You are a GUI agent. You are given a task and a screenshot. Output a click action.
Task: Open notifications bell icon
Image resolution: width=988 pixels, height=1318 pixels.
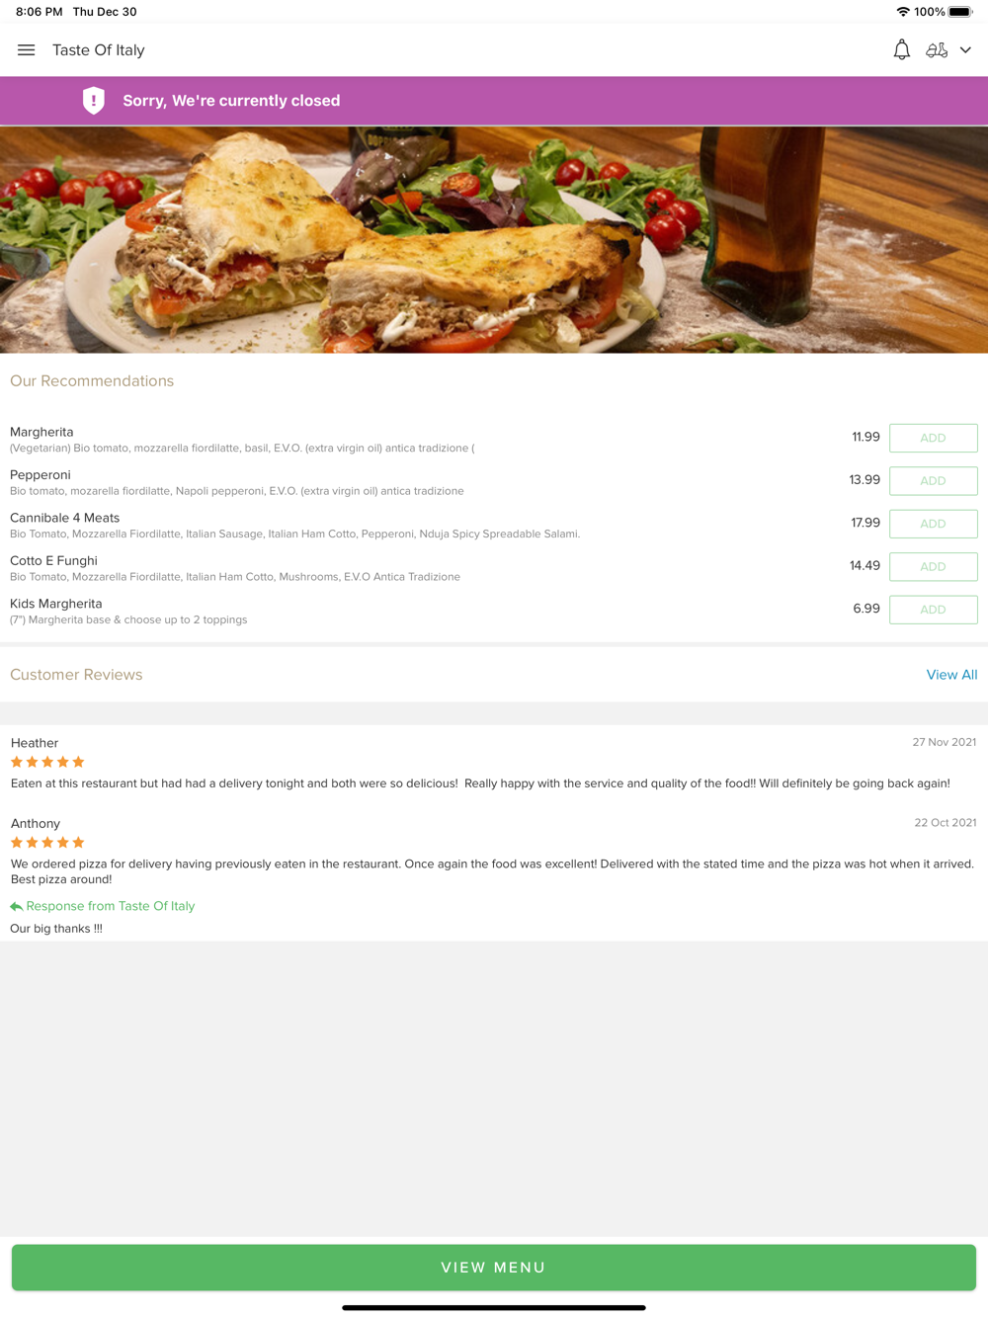901,50
